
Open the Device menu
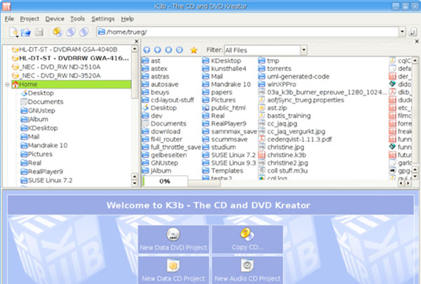point(55,19)
